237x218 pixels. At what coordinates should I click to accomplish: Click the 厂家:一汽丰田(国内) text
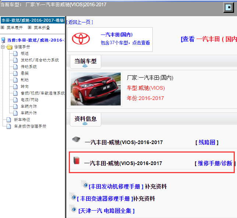tap(150, 78)
